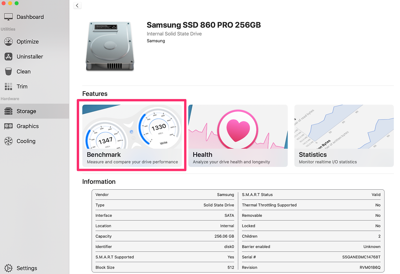Screen dimensions: 400x274
Task: Click the Block Size value 512
Action: tap(231, 267)
